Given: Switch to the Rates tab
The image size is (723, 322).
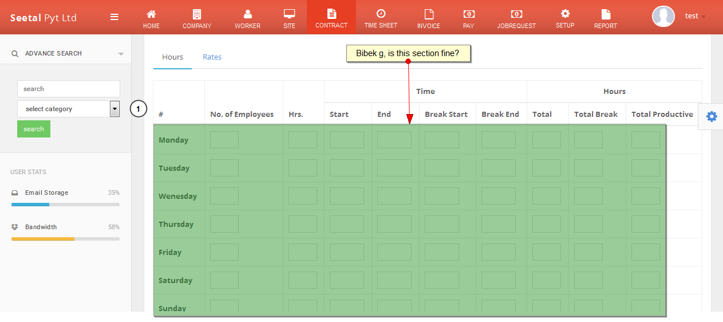Looking at the screenshot, I should 212,57.
